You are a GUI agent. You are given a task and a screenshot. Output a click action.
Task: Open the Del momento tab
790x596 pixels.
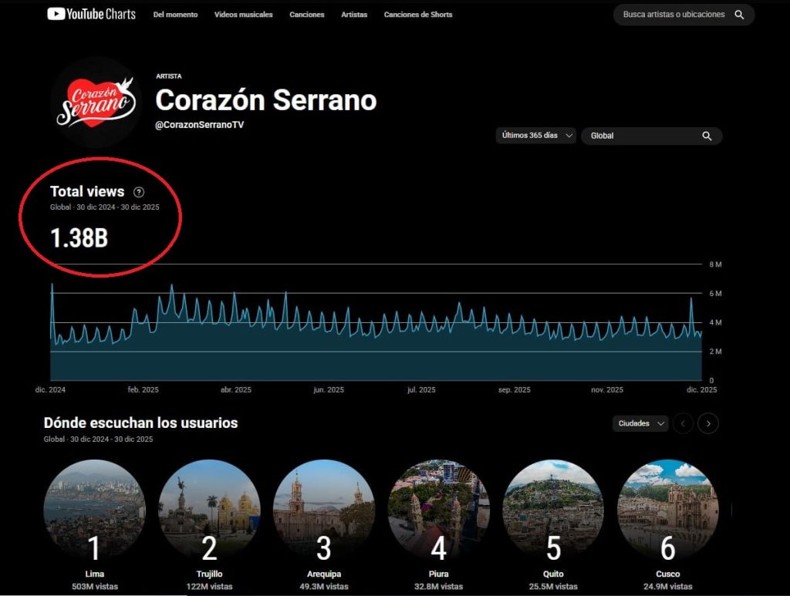point(175,15)
